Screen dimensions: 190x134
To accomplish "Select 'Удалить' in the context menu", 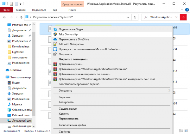I will (x=64, y=113).
